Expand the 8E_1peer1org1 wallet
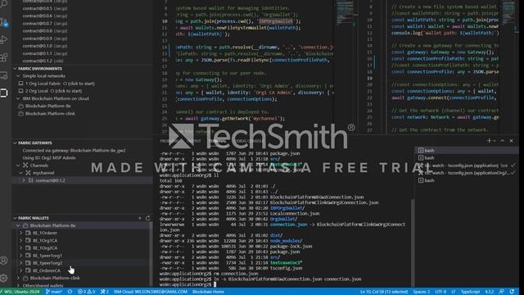524x295 pixels. click(20, 256)
